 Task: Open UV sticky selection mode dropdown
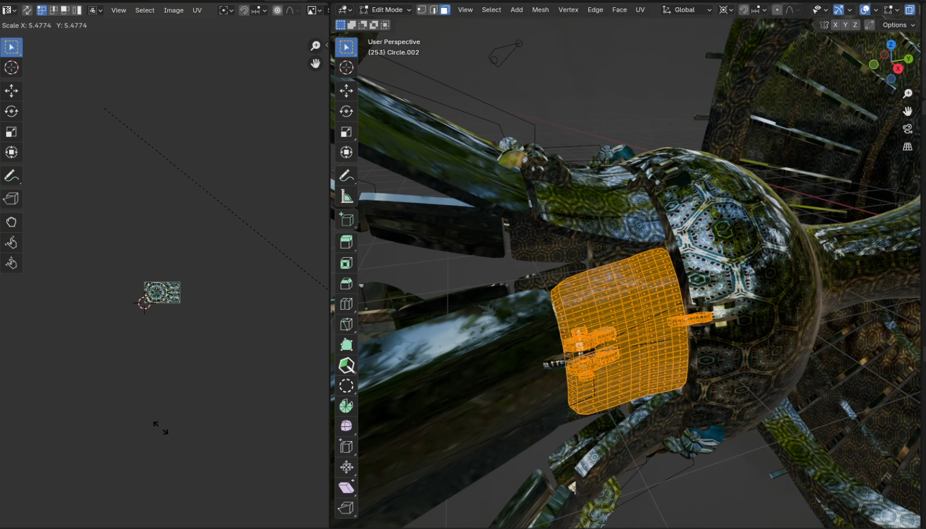(x=95, y=10)
